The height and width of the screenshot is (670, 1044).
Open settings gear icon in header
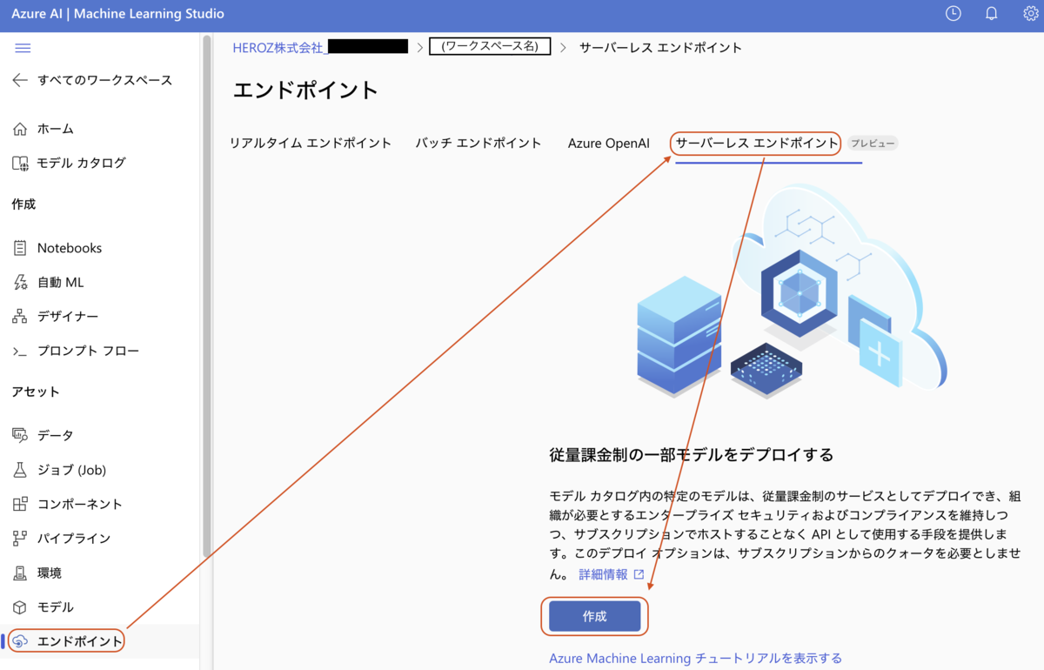[1030, 14]
